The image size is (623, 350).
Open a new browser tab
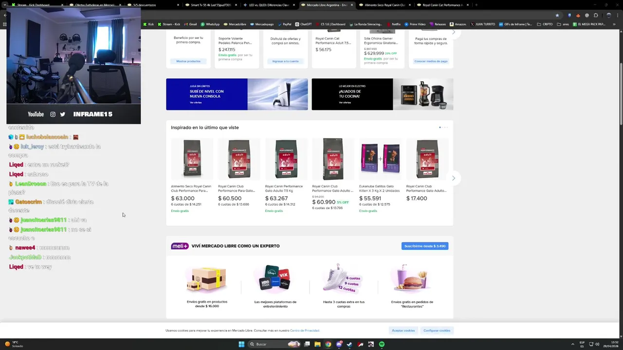[476, 5]
